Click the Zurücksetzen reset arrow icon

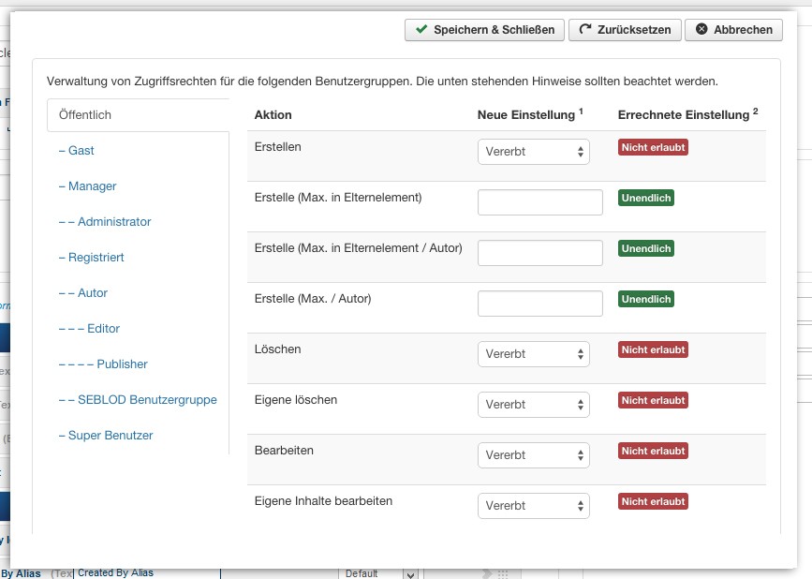[x=585, y=30]
